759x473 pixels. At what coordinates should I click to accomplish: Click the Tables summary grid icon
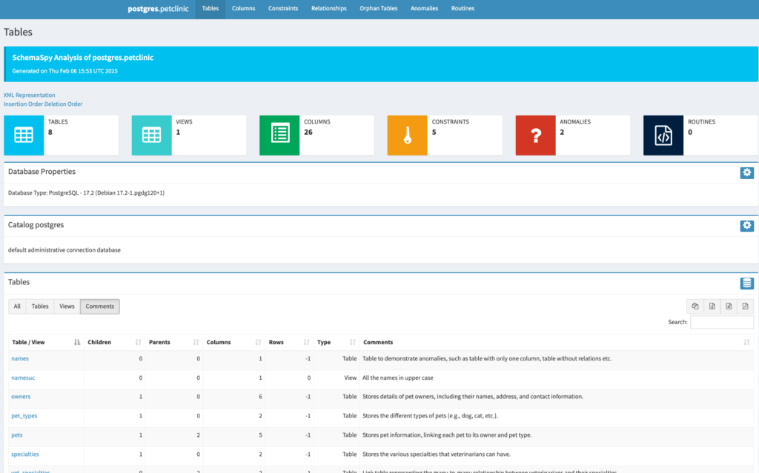coord(24,135)
